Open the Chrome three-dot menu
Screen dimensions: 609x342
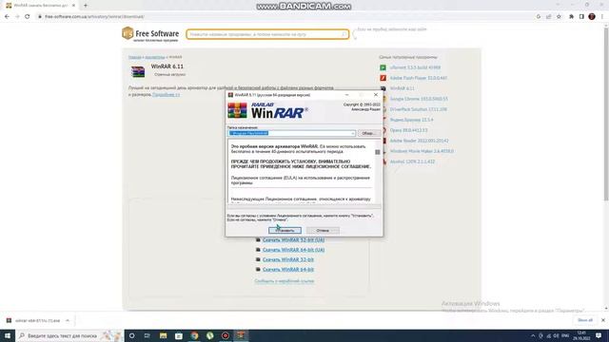(x=602, y=17)
